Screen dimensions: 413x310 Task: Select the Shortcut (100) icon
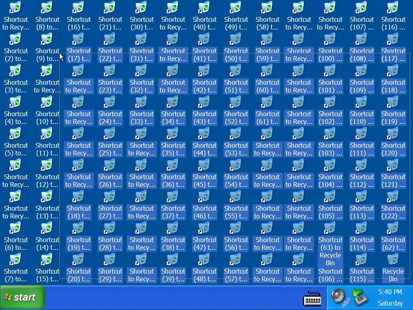tap(330, 39)
